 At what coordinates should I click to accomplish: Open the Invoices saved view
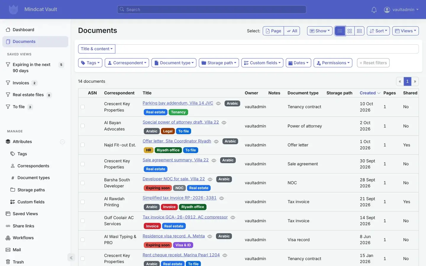tap(21, 83)
